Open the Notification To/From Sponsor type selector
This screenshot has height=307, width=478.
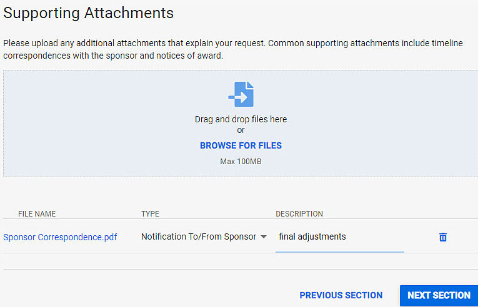tap(199, 237)
